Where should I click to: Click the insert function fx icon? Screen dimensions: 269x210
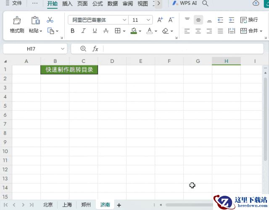pos(95,49)
